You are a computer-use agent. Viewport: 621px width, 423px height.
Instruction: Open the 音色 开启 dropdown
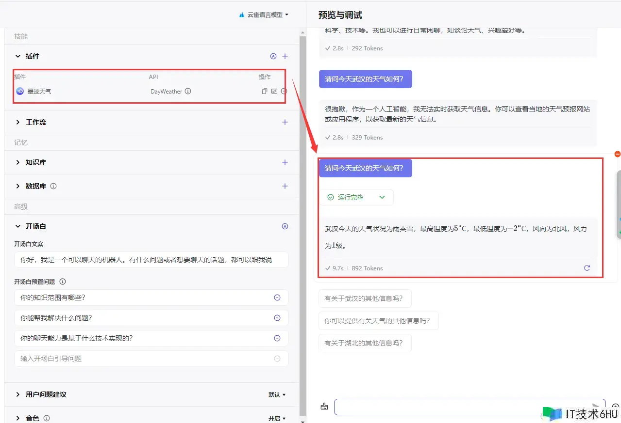pyautogui.click(x=277, y=418)
